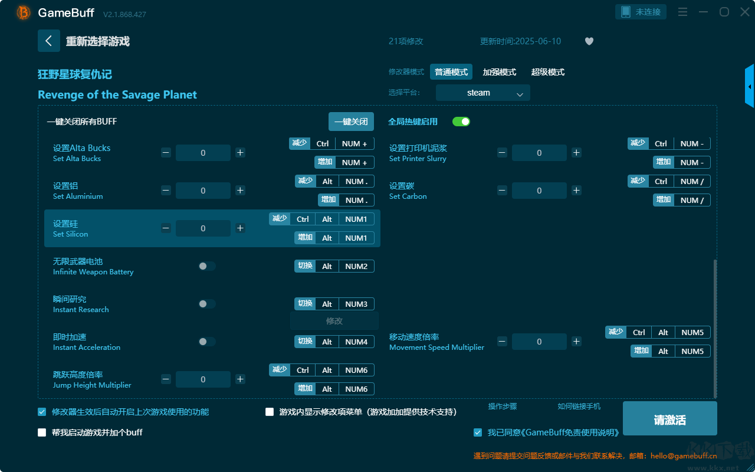The height and width of the screenshot is (472, 755).
Task: Enable Infinite Weapon Battery toggle
Action: [207, 266]
